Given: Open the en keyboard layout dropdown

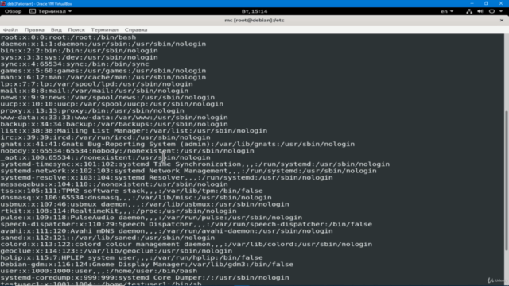Looking at the screenshot, I should coord(447,11).
